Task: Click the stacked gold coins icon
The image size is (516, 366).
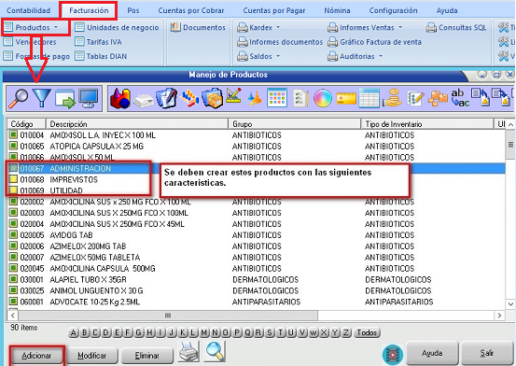Action: coord(392,98)
